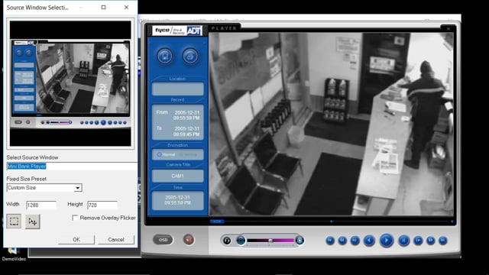
Task: Jump to the first frame of the recording
Action: 330,241
